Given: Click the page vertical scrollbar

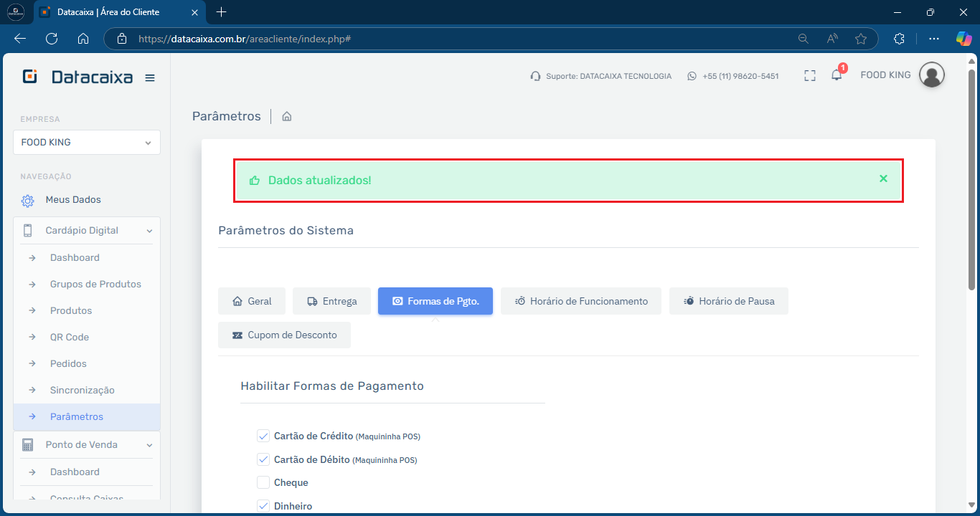Looking at the screenshot, I should [971, 179].
